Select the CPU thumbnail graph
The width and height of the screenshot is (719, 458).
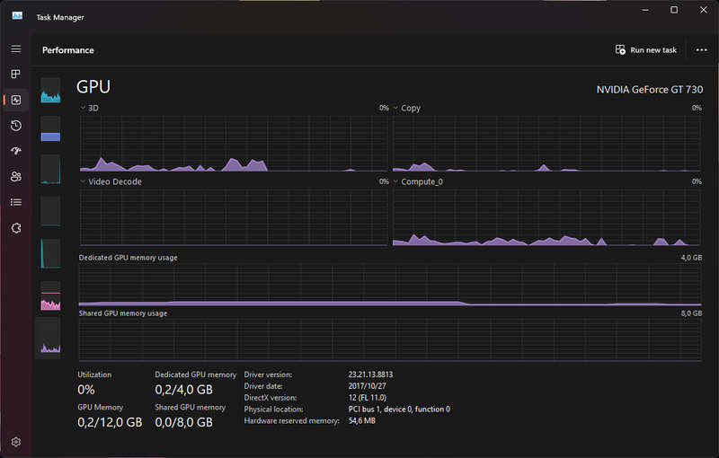(50, 90)
